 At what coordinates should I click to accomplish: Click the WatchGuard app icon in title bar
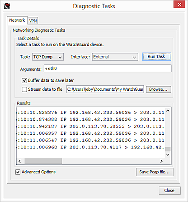[x=7, y=6]
